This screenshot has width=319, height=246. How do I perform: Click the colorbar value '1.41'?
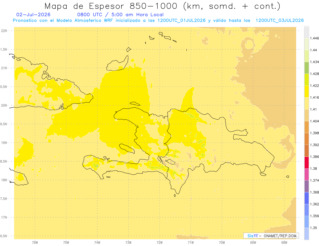tap(314, 109)
